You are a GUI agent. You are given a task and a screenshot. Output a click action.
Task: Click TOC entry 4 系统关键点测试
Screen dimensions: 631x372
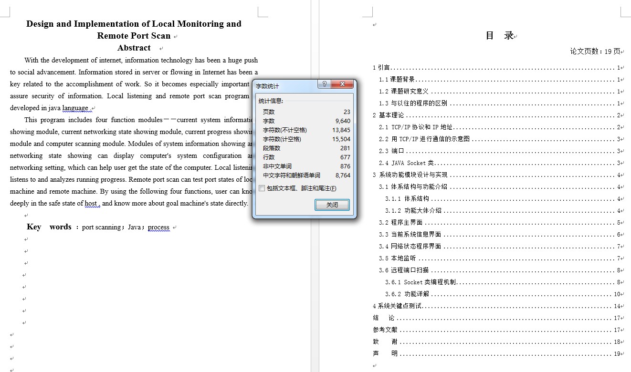coord(496,306)
